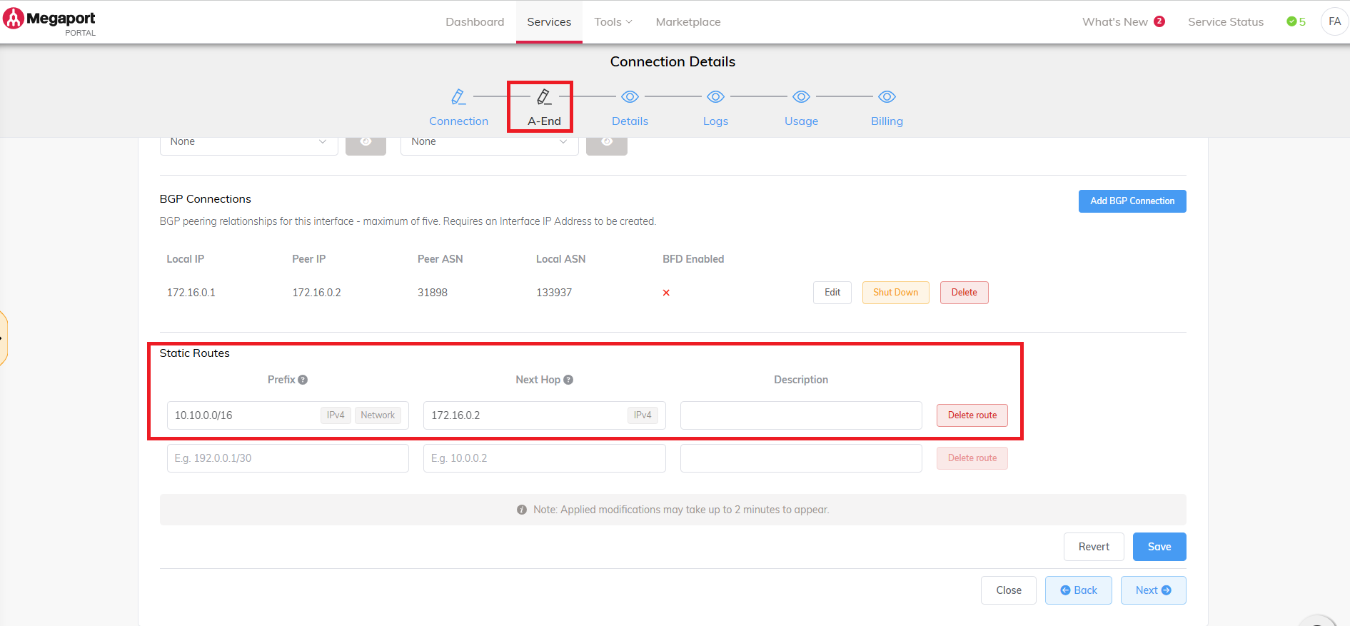This screenshot has height=626, width=1350.
Task: Open Service Status page
Action: [1226, 22]
